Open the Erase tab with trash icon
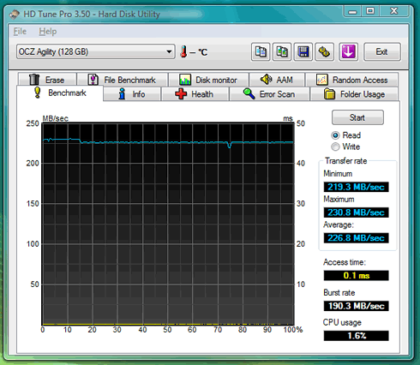 47,80
